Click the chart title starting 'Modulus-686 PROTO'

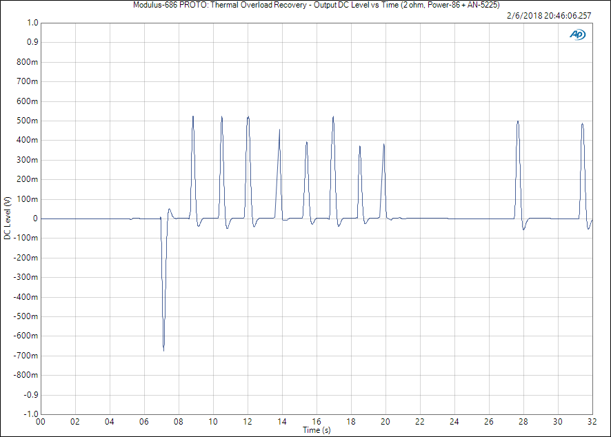[x=316, y=5]
